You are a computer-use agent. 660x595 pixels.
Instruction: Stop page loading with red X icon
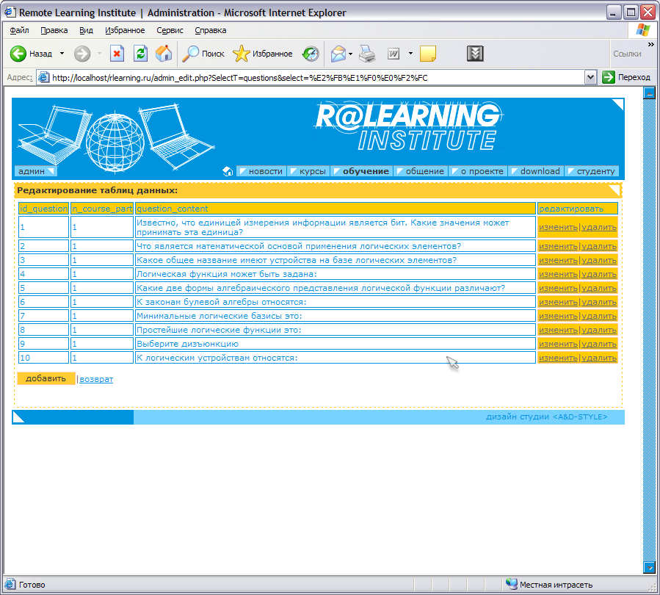pyautogui.click(x=117, y=54)
